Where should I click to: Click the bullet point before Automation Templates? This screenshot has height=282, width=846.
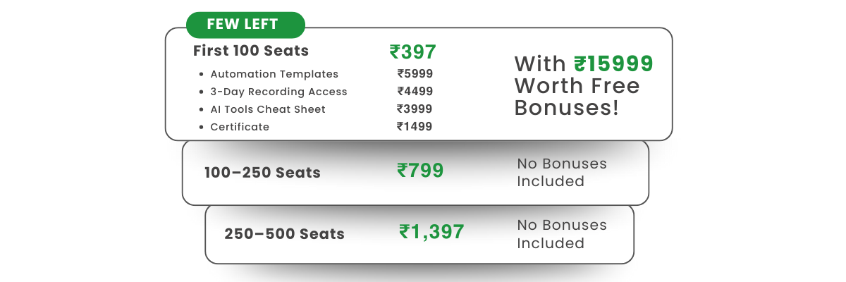point(202,75)
